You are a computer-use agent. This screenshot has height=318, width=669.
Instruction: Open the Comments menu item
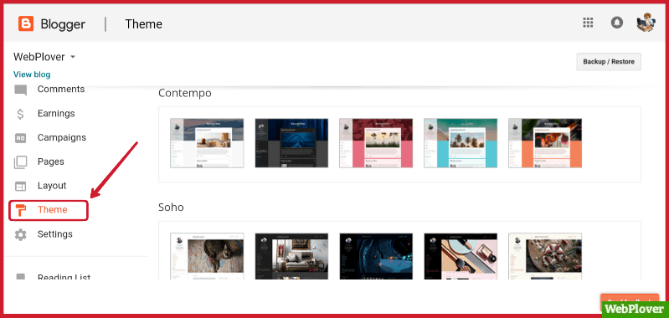(61, 89)
